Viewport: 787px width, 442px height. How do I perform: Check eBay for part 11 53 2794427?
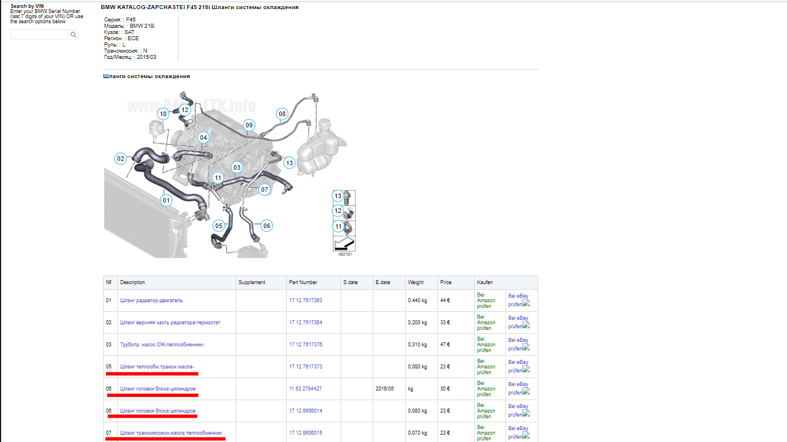pos(518,388)
